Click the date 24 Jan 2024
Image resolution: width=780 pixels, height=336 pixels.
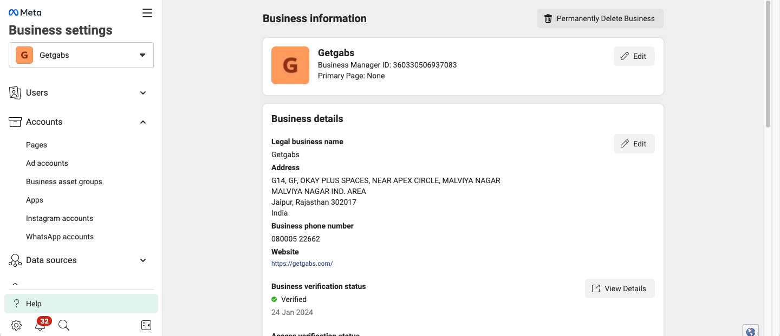pos(292,312)
